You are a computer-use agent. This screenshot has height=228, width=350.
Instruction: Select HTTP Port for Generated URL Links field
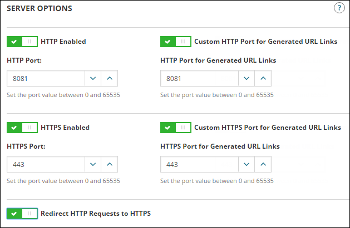(199, 78)
